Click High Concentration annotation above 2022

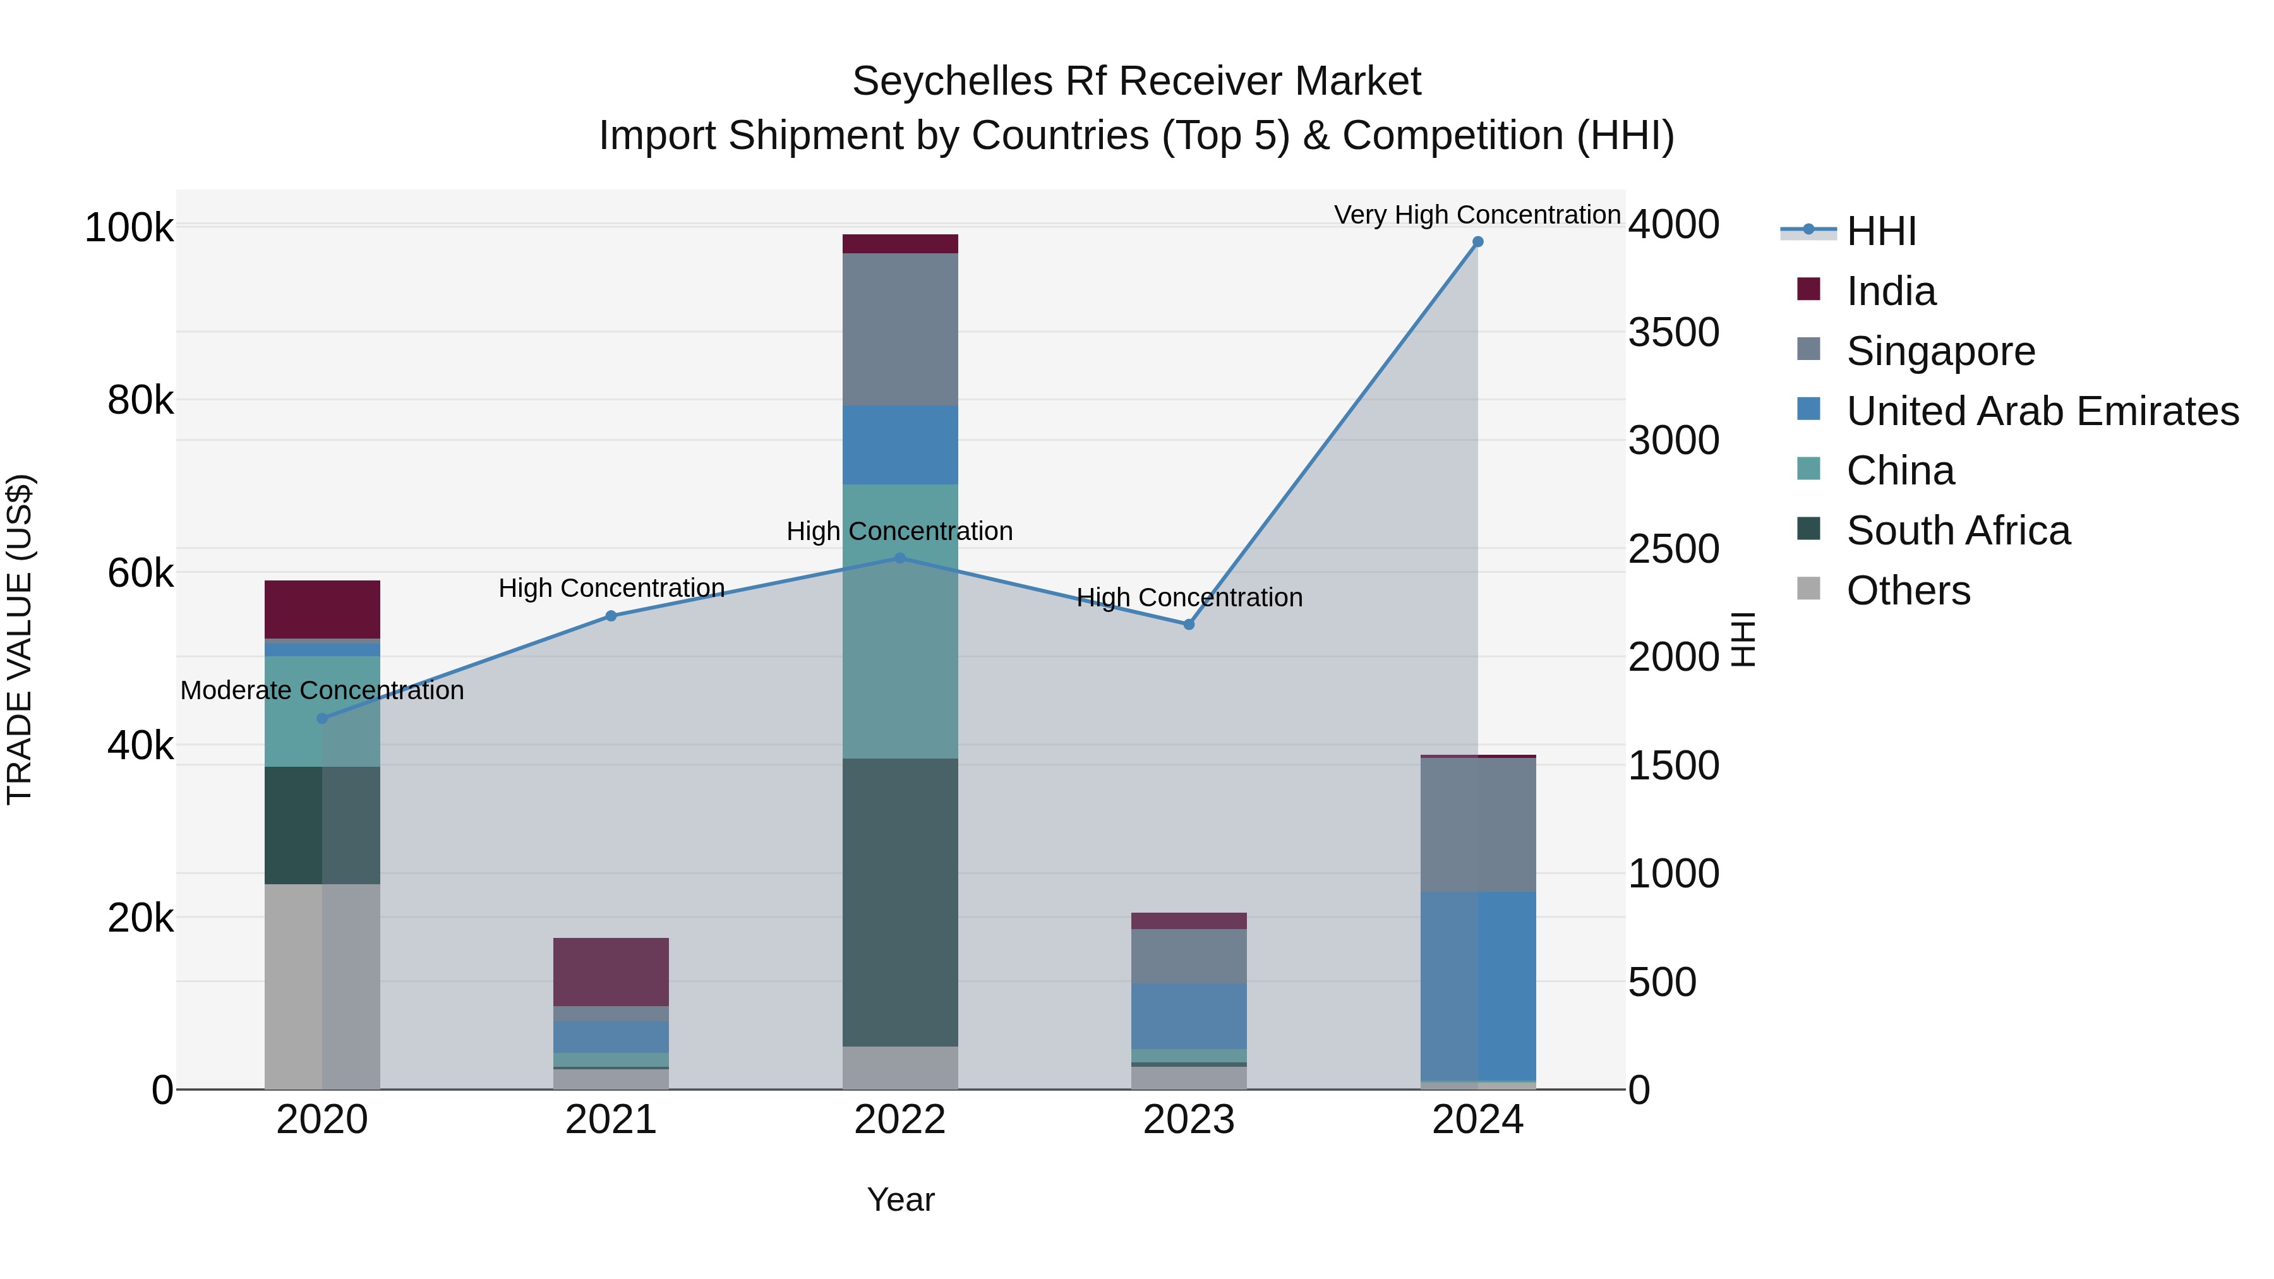click(899, 531)
